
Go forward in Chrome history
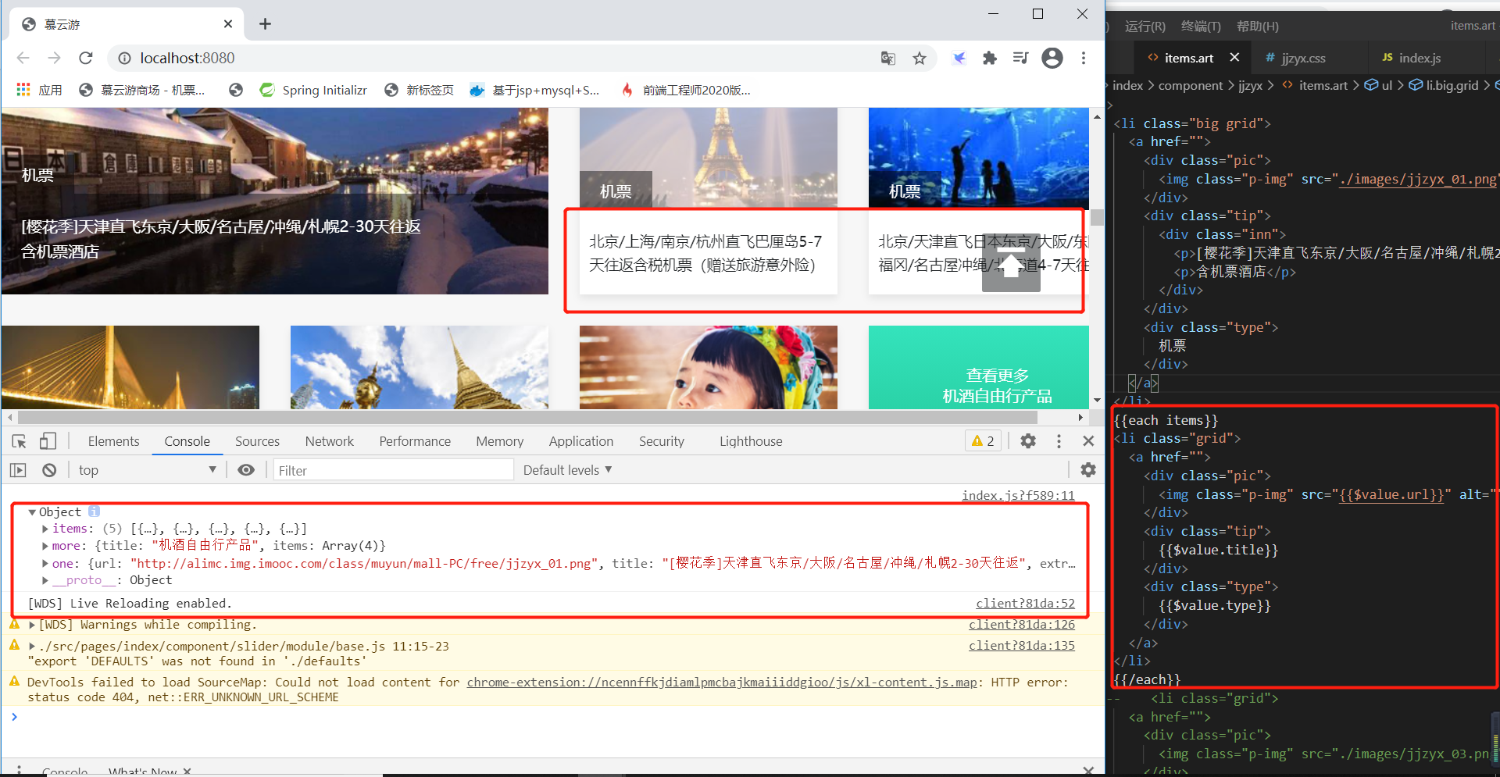pyautogui.click(x=54, y=58)
